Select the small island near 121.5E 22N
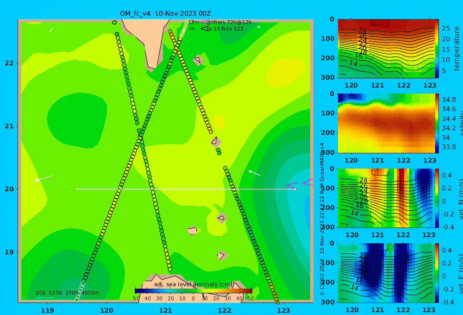Screen dimensions: 463x315 [198, 60]
